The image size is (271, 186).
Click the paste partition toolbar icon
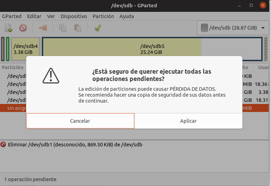tap(78, 28)
